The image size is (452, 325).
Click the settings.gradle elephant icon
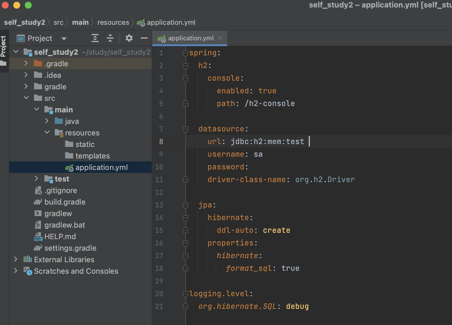pyautogui.click(x=38, y=248)
